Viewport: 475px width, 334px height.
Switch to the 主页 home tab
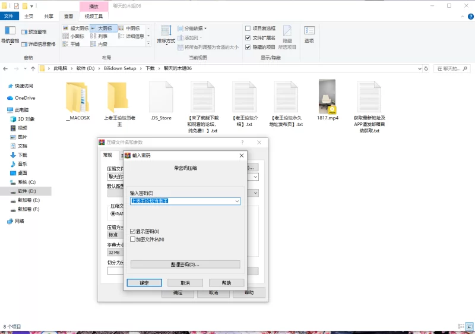click(28, 16)
